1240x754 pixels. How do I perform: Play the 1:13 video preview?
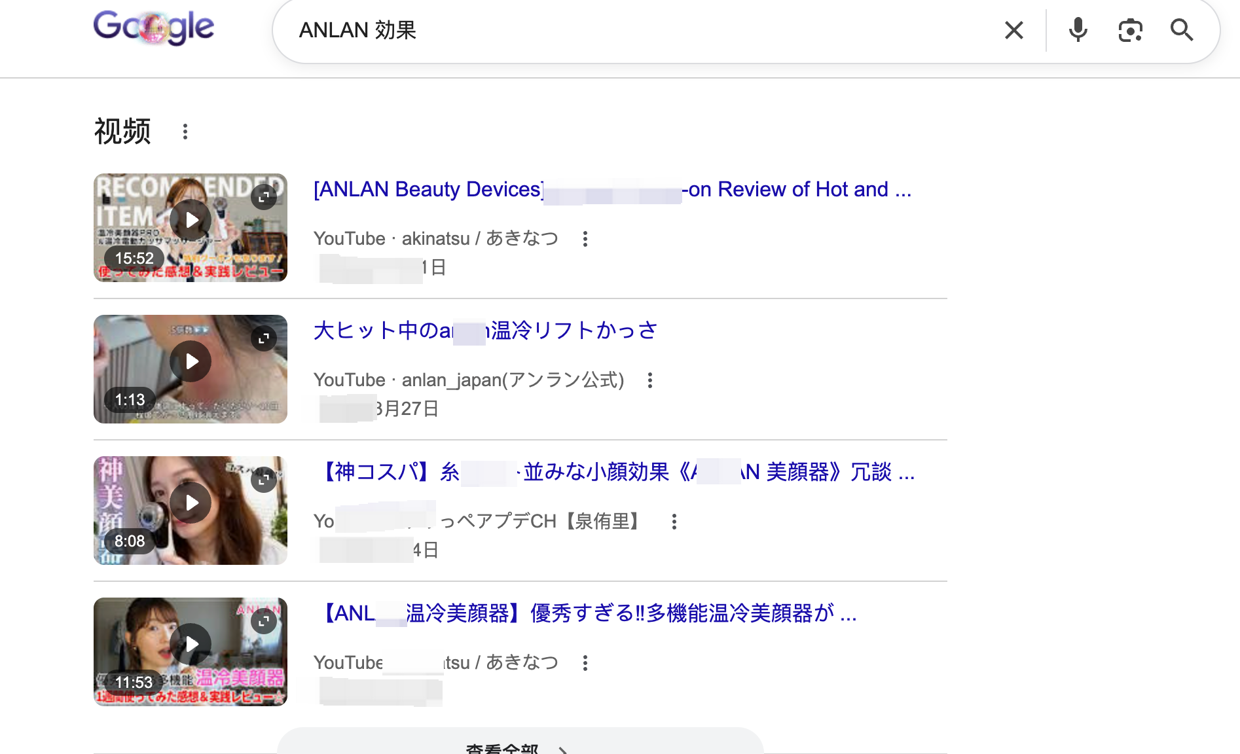click(191, 361)
